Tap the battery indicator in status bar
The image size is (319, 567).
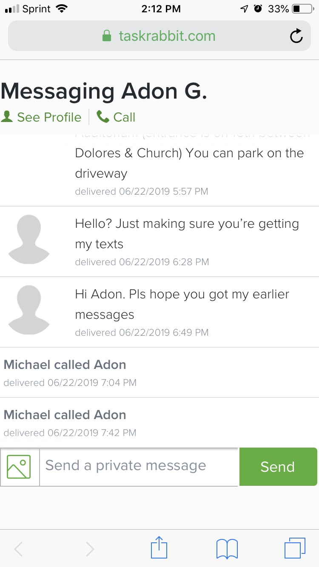coord(302,9)
